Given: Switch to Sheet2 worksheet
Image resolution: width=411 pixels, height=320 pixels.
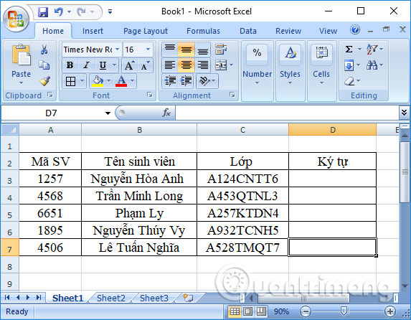Looking at the screenshot, I should pyautogui.click(x=111, y=298).
